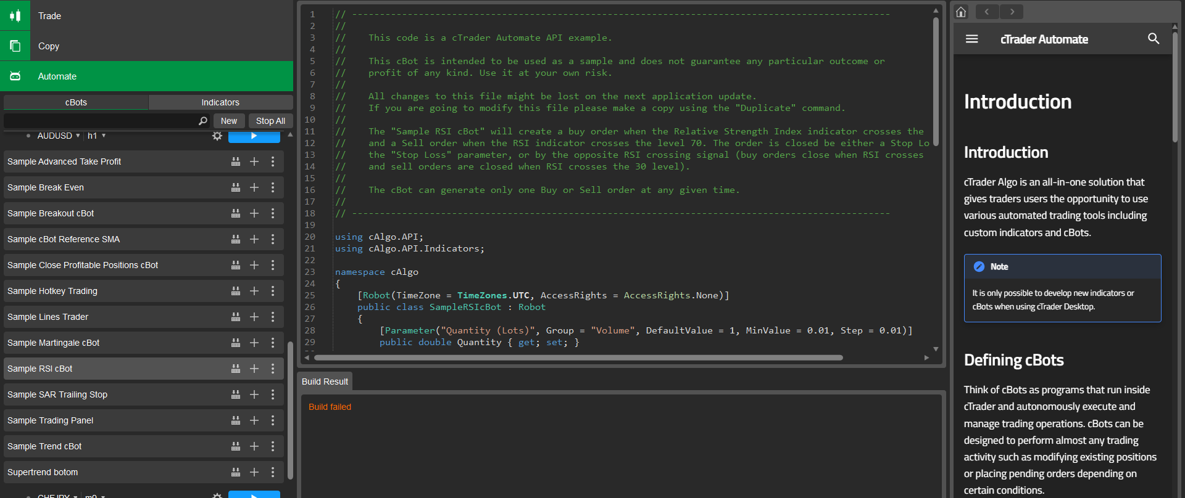The height and width of the screenshot is (498, 1185).
Task: Open hamburger menu in cTrader Automate help
Action: pos(971,39)
